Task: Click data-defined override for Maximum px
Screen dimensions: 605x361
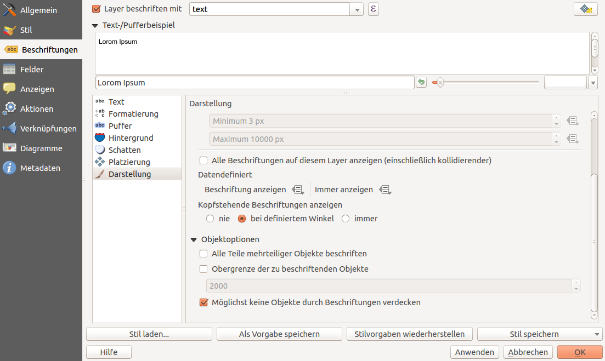Action: point(573,139)
